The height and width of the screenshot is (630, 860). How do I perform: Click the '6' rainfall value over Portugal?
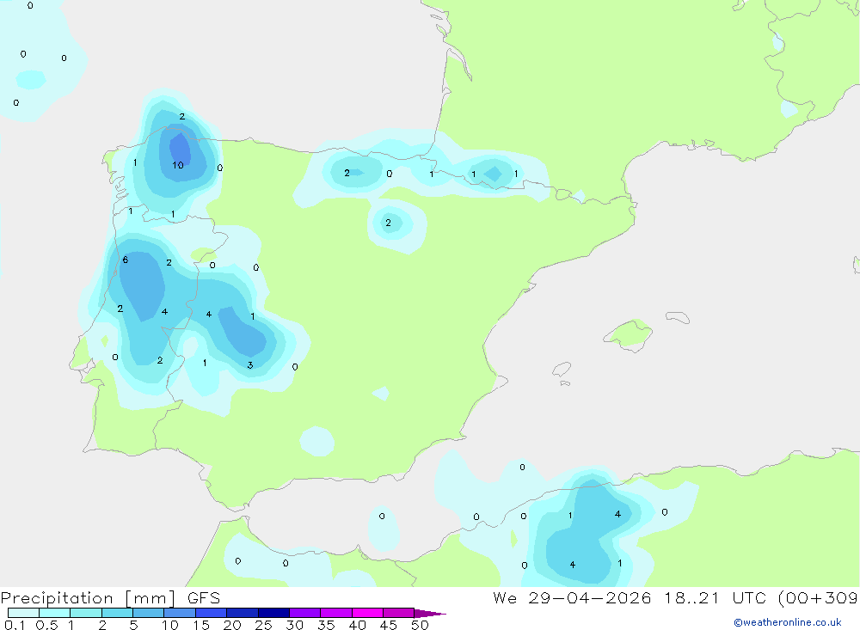[x=125, y=260]
